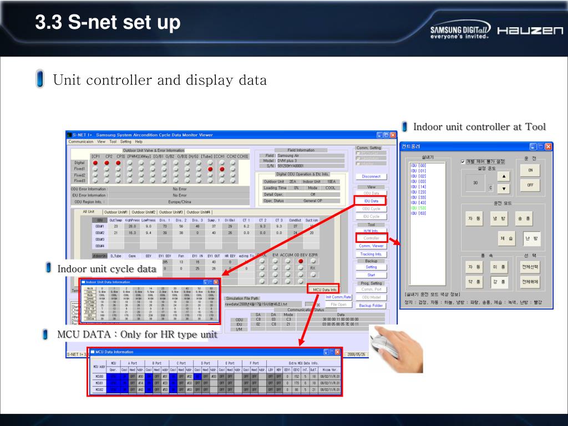The height and width of the screenshot is (426, 568).
Task: Click the Init Comm.Rate button
Action: point(338,297)
